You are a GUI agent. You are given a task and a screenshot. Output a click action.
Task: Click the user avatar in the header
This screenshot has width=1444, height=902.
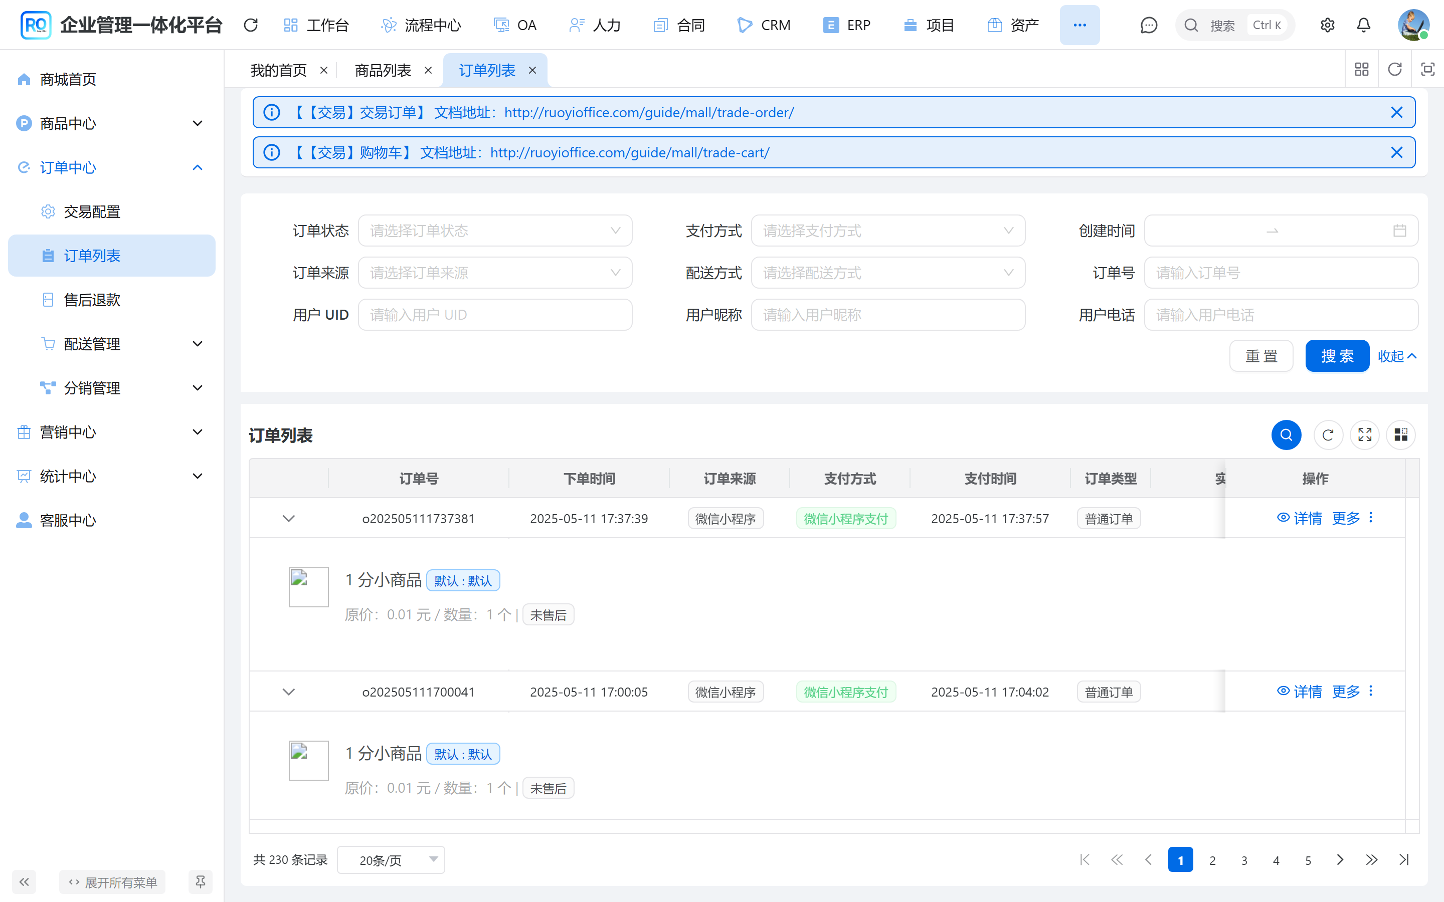pos(1413,25)
